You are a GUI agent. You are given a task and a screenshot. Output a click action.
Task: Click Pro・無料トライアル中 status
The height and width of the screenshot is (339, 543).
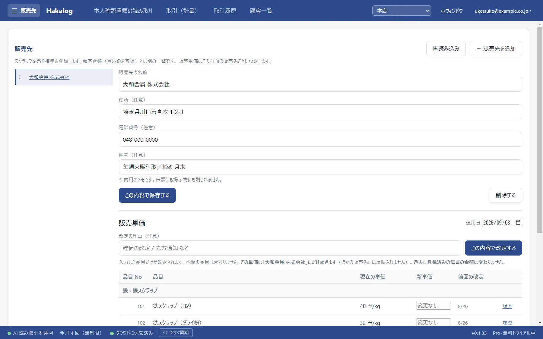pos(514,333)
